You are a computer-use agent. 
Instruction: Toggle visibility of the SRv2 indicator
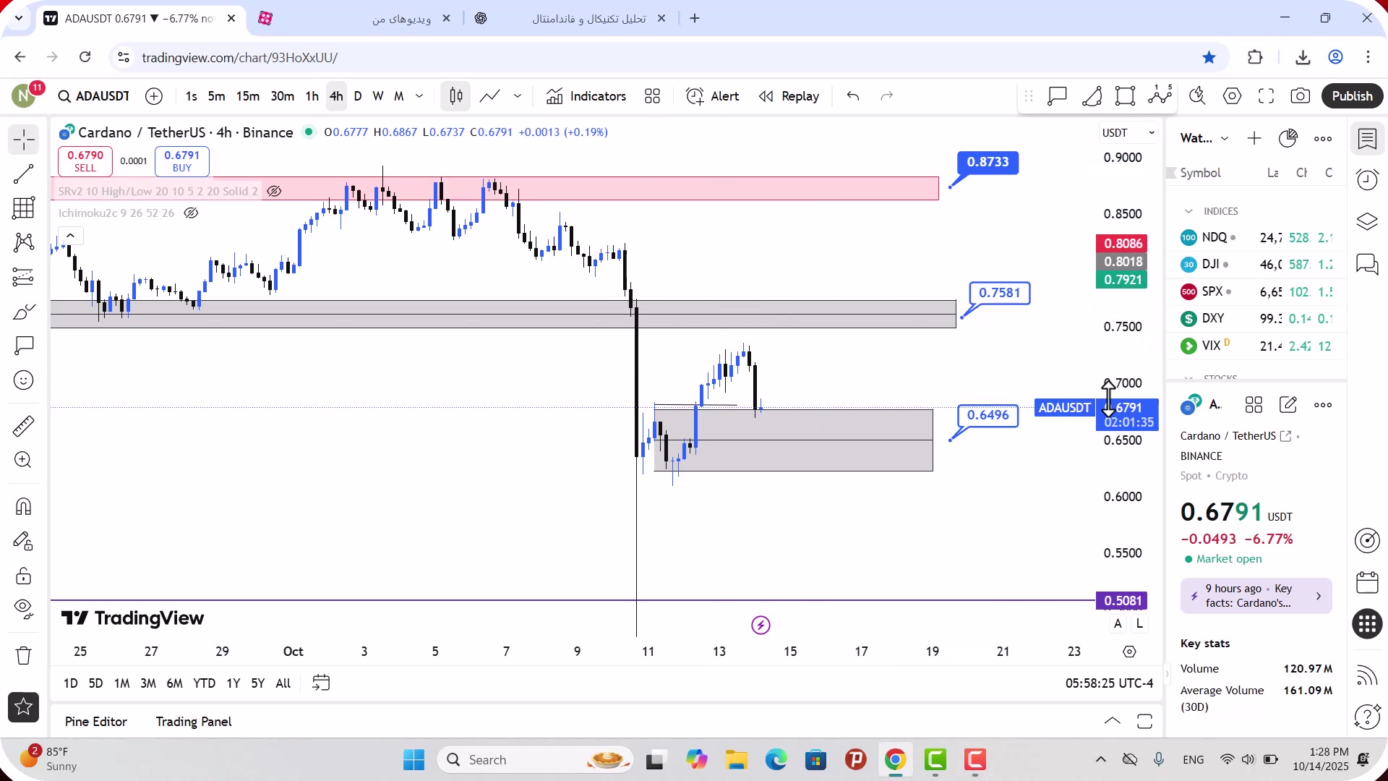(x=274, y=191)
